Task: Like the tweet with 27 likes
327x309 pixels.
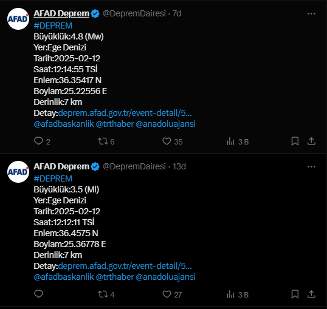Action: 167,294
